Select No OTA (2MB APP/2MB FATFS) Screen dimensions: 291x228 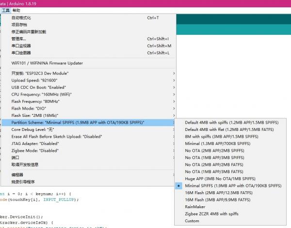click(x=230, y=165)
